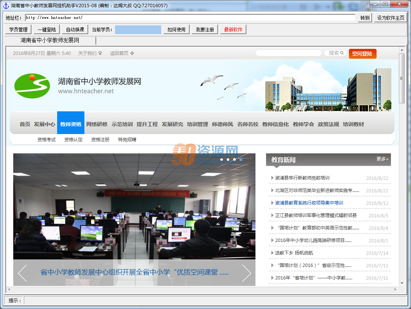Viewport: 411px width, 309px height.
Task: Open the 教师信息化 navigation item
Action: [x=276, y=124]
